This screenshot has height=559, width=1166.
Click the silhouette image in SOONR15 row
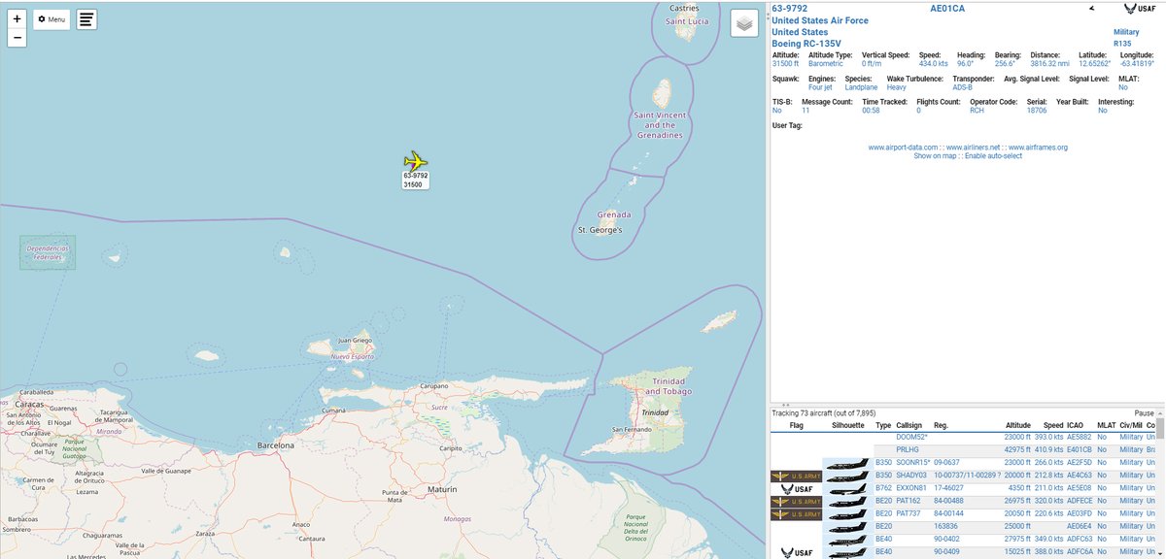pyautogui.click(x=846, y=464)
